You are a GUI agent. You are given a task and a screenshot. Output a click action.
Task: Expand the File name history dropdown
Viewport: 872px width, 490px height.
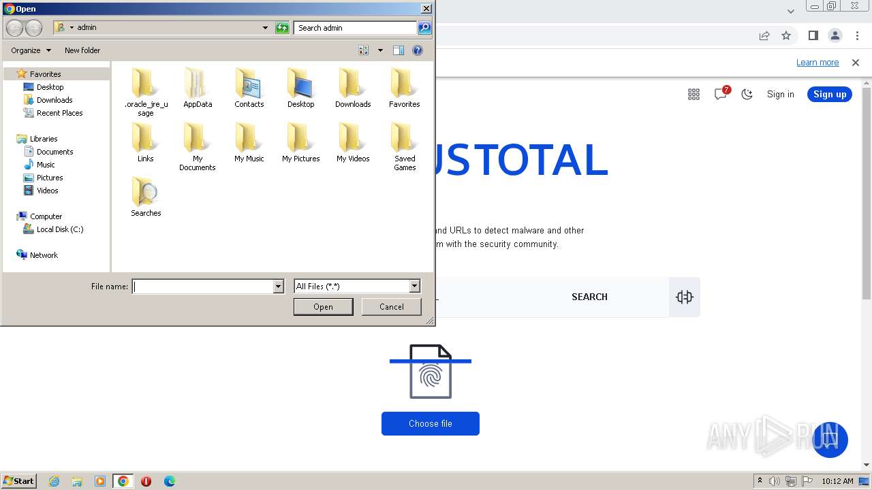278,287
